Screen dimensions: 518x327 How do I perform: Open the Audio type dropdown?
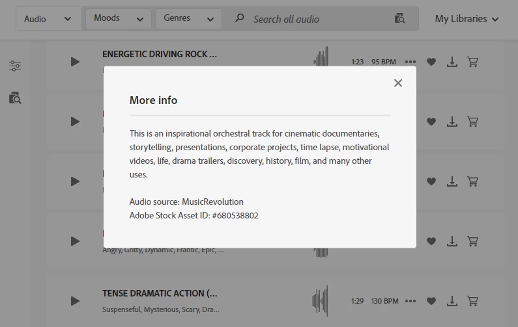click(x=48, y=19)
